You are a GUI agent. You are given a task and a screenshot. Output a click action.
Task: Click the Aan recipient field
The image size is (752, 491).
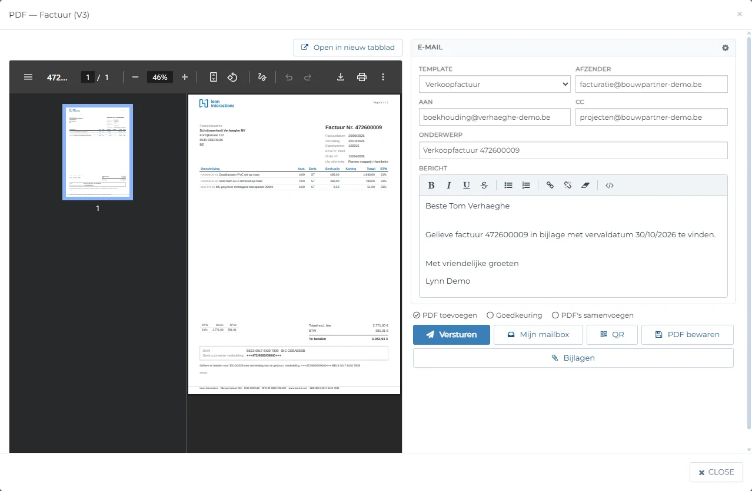tap(495, 117)
